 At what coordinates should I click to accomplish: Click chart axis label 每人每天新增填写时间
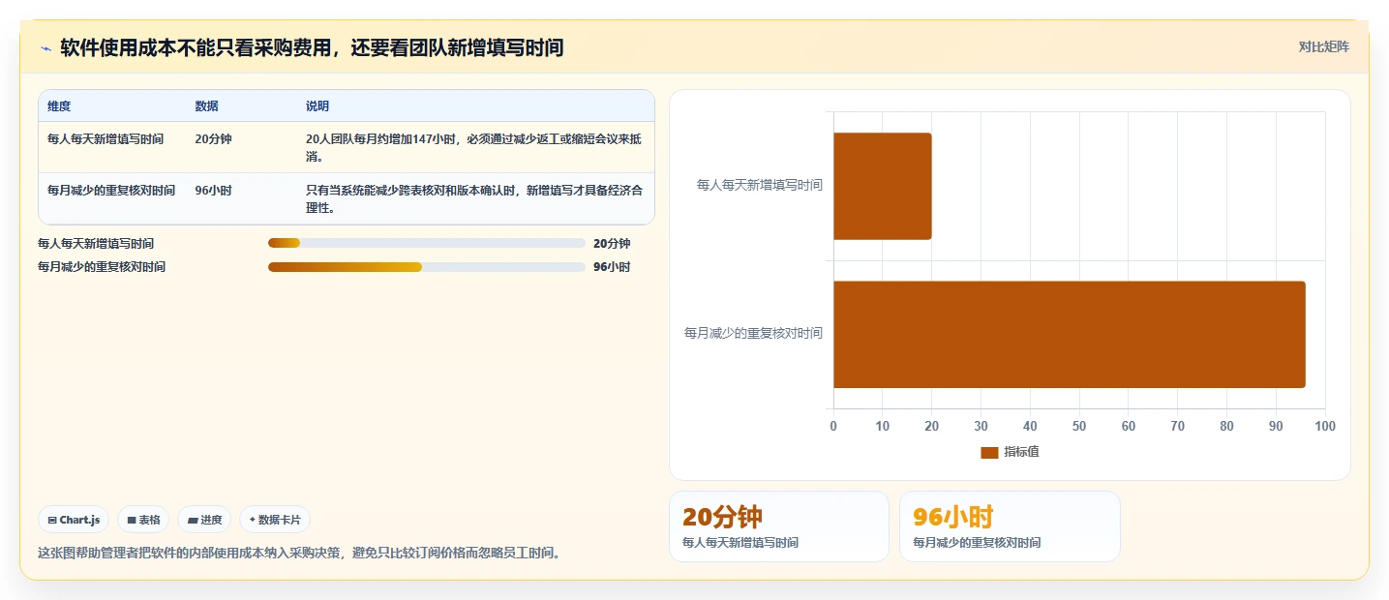[760, 185]
